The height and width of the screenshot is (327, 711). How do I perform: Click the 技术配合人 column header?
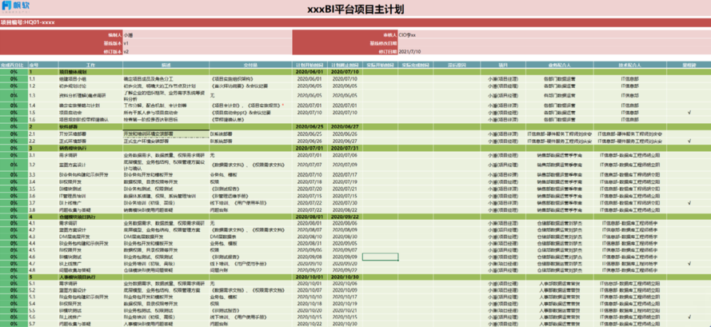click(630, 65)
